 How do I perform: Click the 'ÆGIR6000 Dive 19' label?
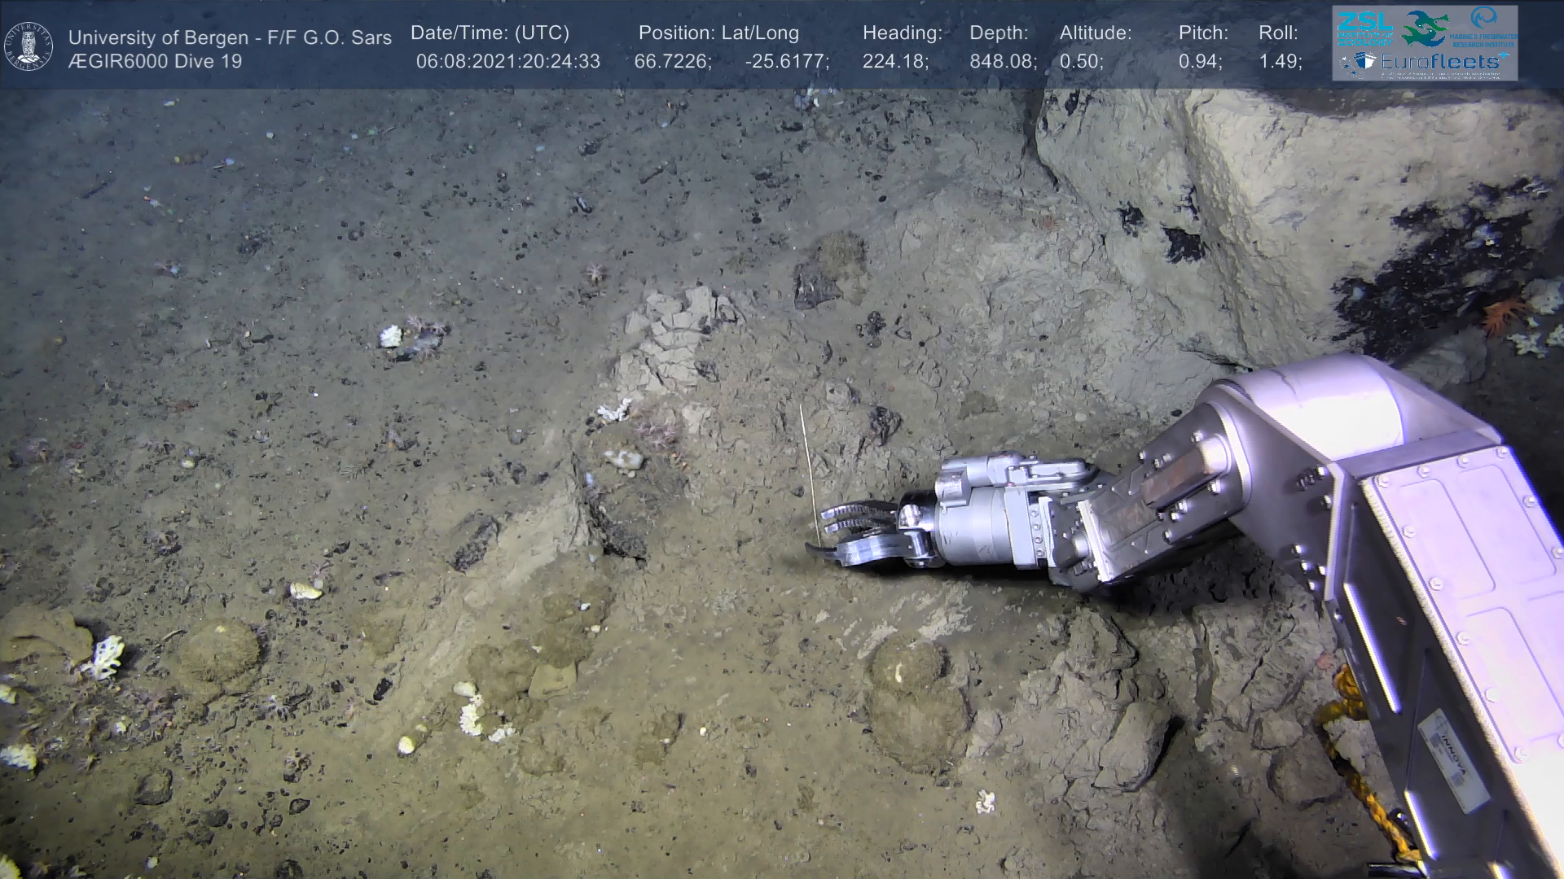pos(155,61)
